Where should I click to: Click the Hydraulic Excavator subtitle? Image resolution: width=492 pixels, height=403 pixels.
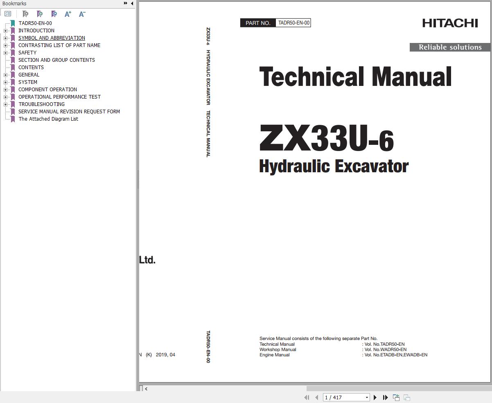(x=334, y=166)
